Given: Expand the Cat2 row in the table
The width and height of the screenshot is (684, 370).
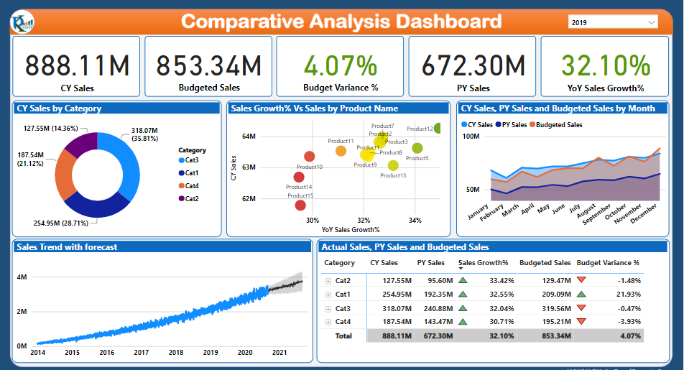Looking at the screenshot, I should (x=328, y=281).
